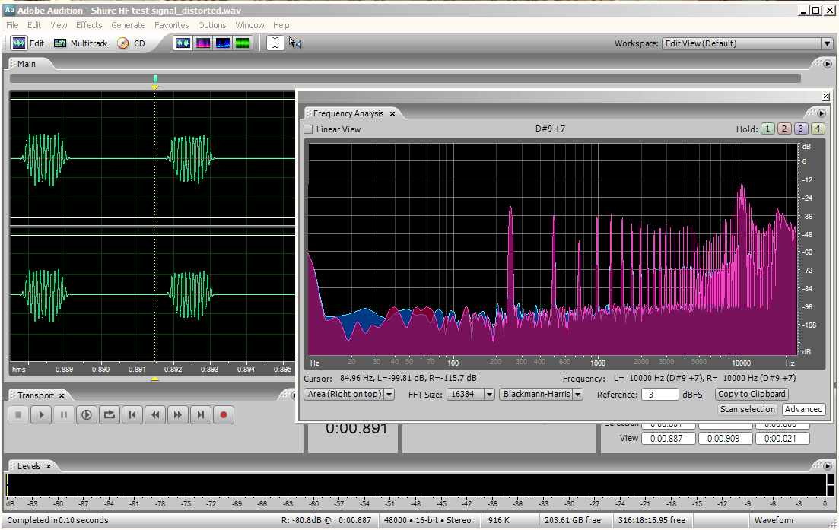The width and height of the screenshot is (839, 530).
Task: Click the Rewind button
Action: [x=155, y=414]
